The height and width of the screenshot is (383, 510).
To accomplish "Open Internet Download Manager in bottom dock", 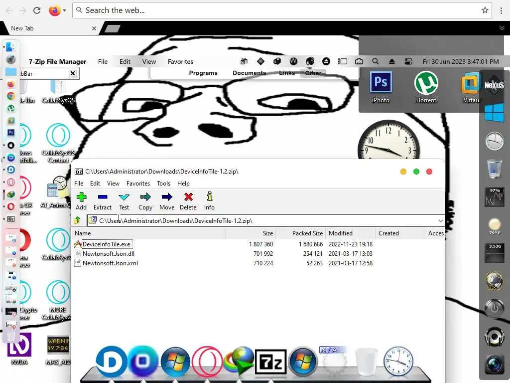I will coord(239,361).
